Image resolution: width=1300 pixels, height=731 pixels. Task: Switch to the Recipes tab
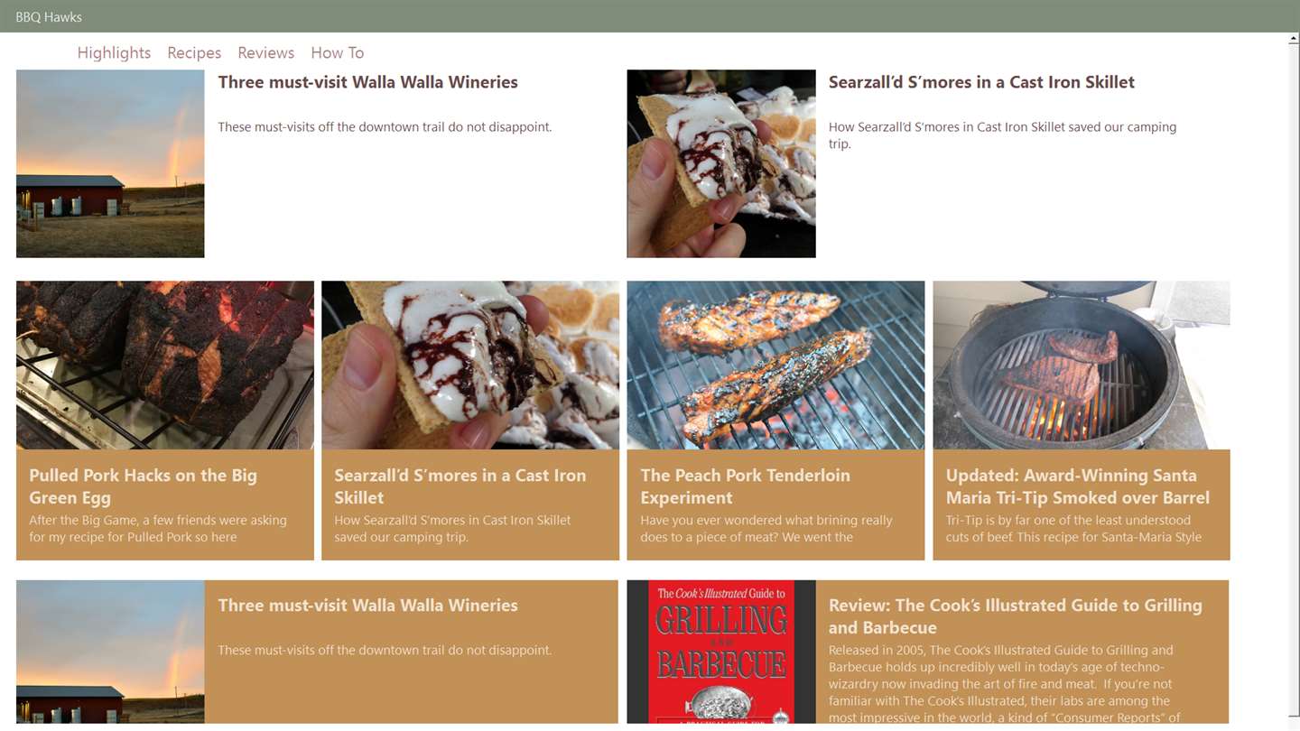coord(194,52)
